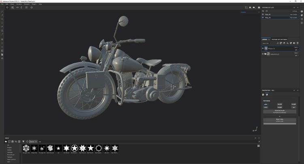
Task: Click the Base Color gray color swatch
Action: (x=280, y=124)
